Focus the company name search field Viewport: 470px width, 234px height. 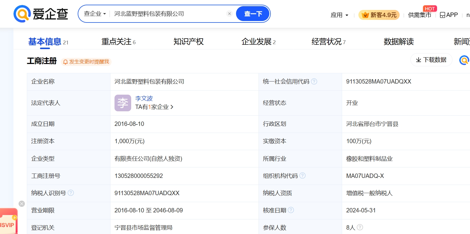(169, 14)
